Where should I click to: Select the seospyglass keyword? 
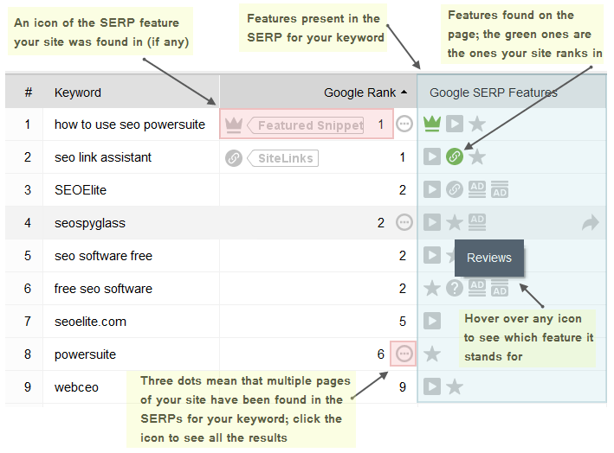coord(90,223)
